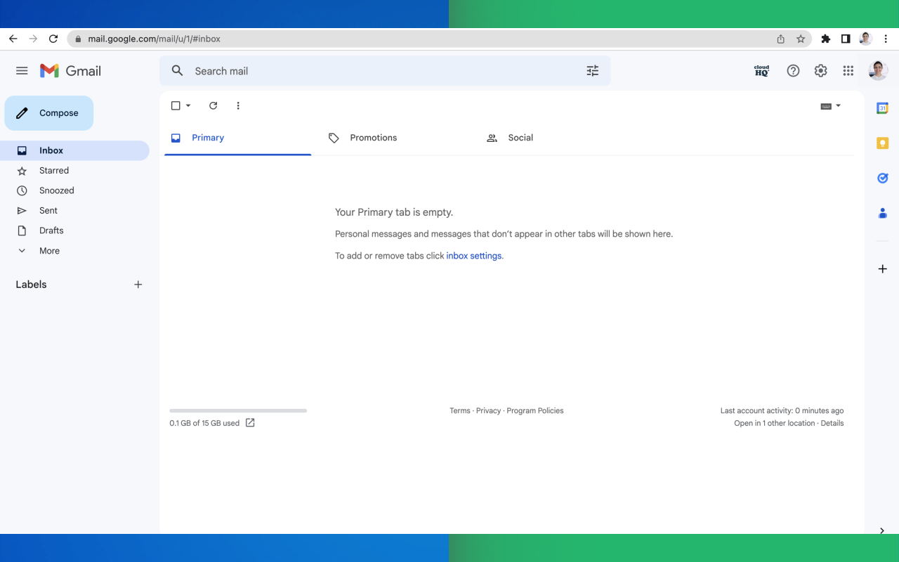Open Google Contacts in the side panel
Screen dimensions: 899x562
(x=882, y=213)
